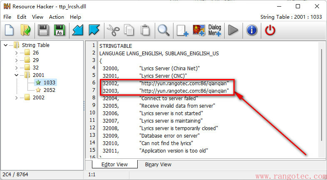Open the File menu

pos(7,17)
